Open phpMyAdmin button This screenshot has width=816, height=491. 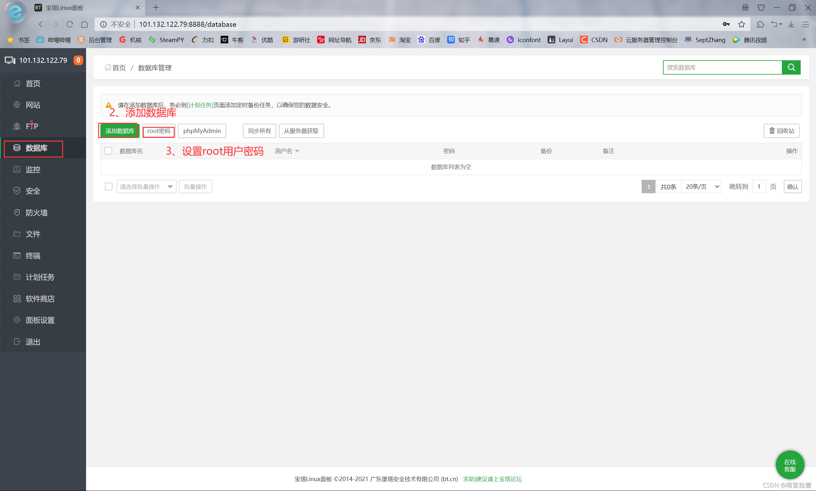tap(202, 131)
